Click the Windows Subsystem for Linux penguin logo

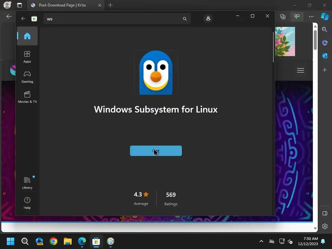(156, 73)
